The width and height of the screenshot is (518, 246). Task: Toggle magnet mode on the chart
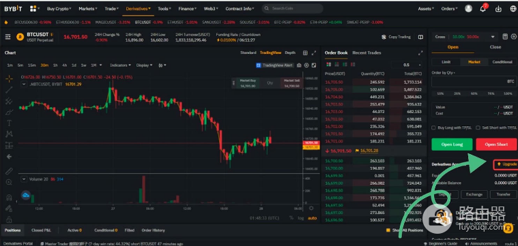point(9,198)
